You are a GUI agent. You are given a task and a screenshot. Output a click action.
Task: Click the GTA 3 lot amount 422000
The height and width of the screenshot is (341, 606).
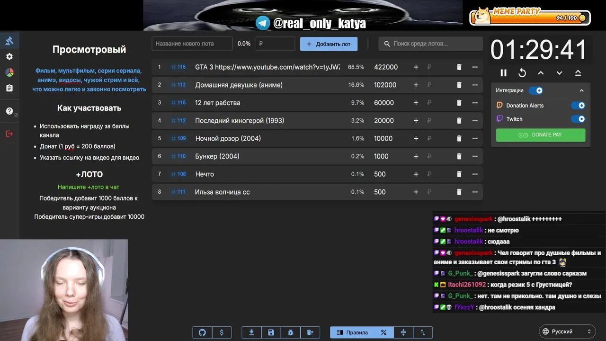[x=386, y=67]
